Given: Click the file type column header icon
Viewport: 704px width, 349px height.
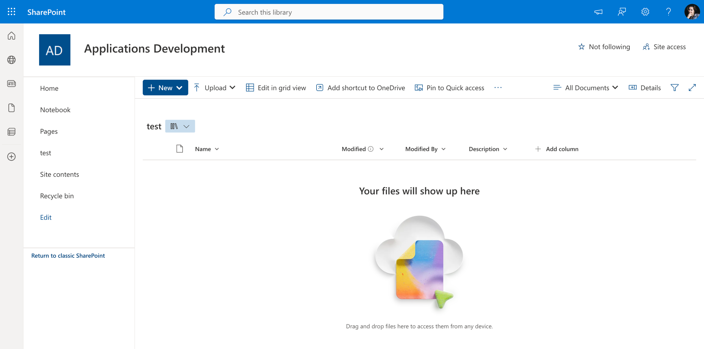Looking at the screenshot, I should [180, 149].
